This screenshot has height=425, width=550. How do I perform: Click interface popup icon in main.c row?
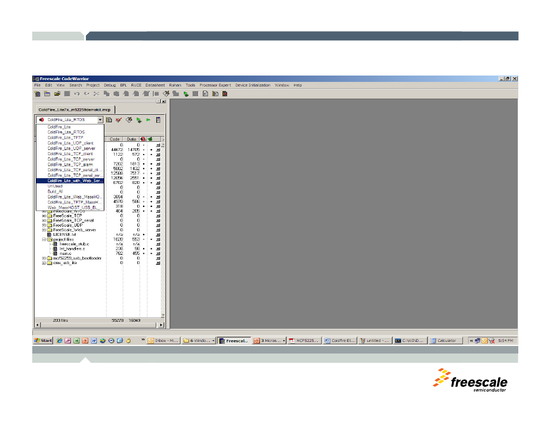[158, 253]
